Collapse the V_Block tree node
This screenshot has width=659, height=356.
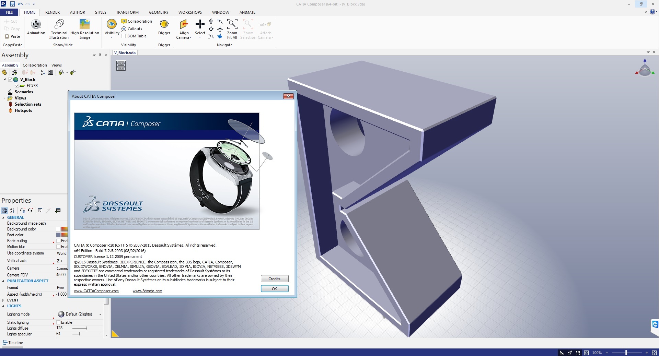click(x=4, y=80)
